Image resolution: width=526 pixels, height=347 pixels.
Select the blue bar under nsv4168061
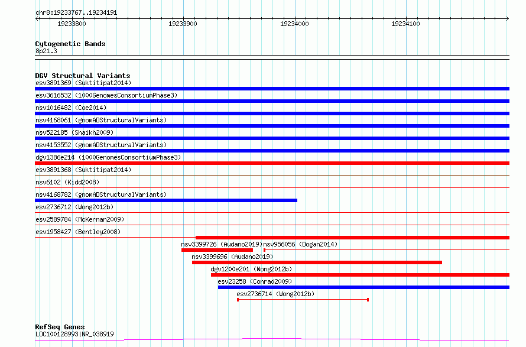click(272, 126)
